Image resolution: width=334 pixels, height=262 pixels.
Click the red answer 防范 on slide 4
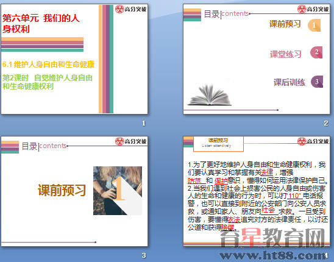(194, 180)
